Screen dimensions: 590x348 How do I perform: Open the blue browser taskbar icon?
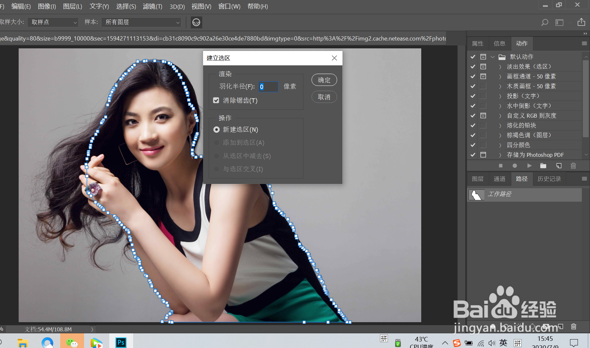tap(47, 342)
